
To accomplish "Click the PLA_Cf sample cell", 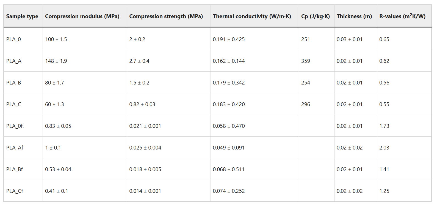I will [15, 191].
